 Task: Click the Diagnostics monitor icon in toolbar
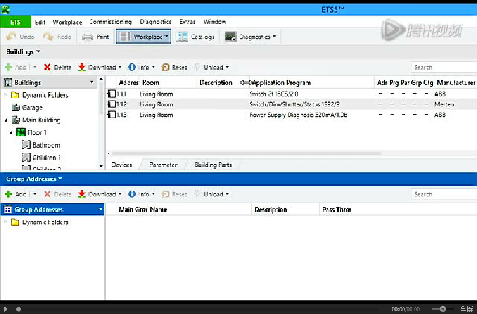(x=230, y=37)
